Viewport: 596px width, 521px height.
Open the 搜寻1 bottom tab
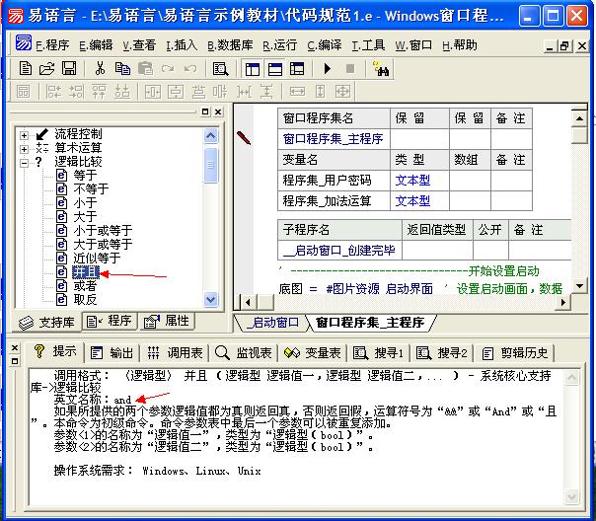point(378,353)
